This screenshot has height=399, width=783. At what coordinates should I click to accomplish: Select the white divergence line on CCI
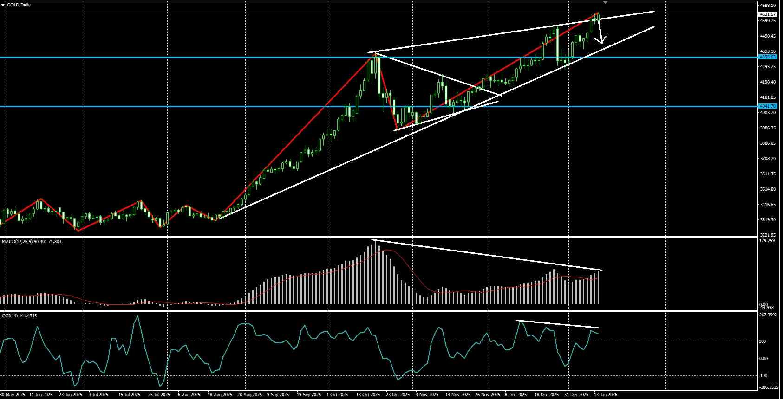click(x=558, y=324)
